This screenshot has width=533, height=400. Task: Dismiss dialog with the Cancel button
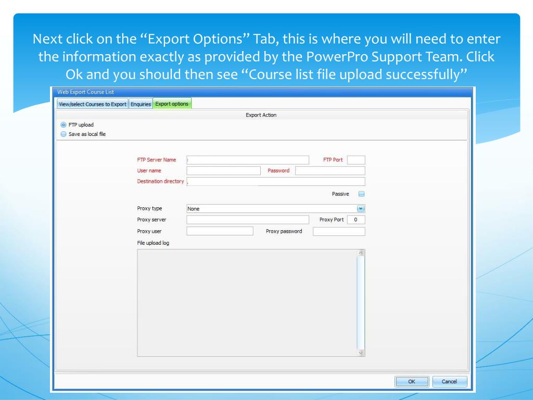(x=449, y=381)
